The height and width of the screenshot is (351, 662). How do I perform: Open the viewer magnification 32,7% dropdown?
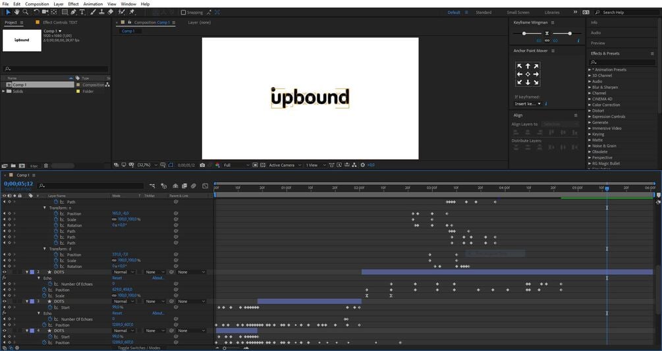pyautogui.click(x=147, y=165)
